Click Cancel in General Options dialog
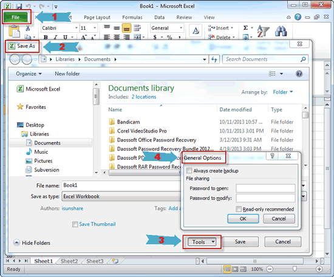The height and width of the screenshot is (277, 334). pyautogui.click(x=279, y=219)
